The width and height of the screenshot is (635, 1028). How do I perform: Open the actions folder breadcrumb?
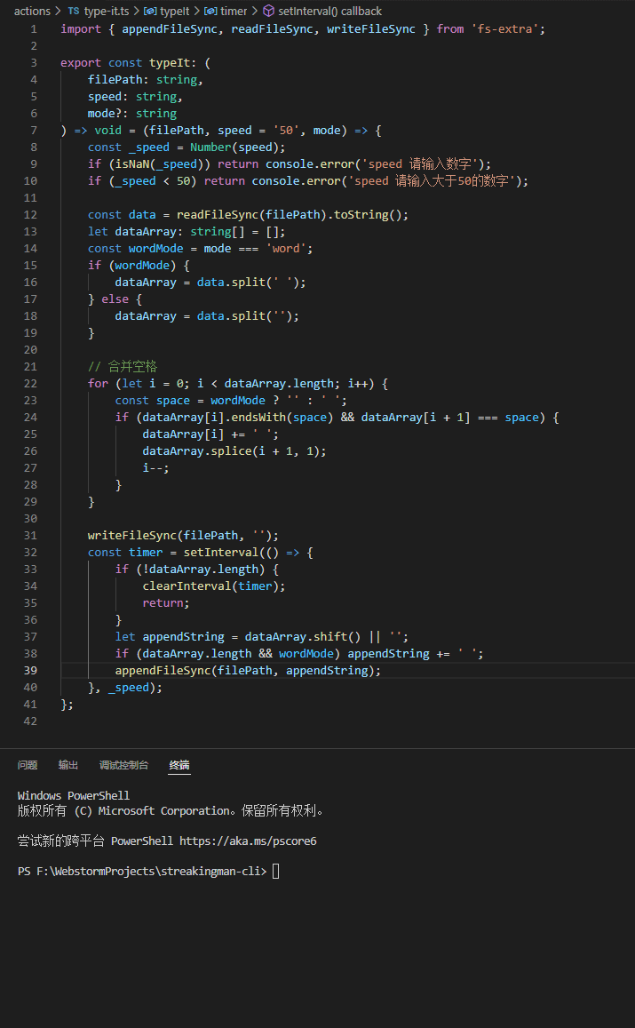click(x=32, y=12)
